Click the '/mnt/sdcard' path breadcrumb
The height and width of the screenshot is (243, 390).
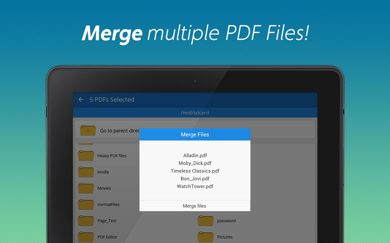(x=195, y=112)
